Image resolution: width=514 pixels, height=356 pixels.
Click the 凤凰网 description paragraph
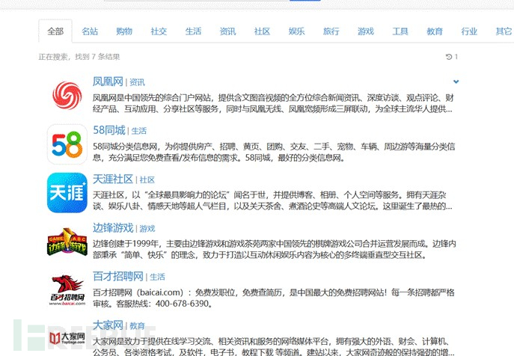coord(273,103)
